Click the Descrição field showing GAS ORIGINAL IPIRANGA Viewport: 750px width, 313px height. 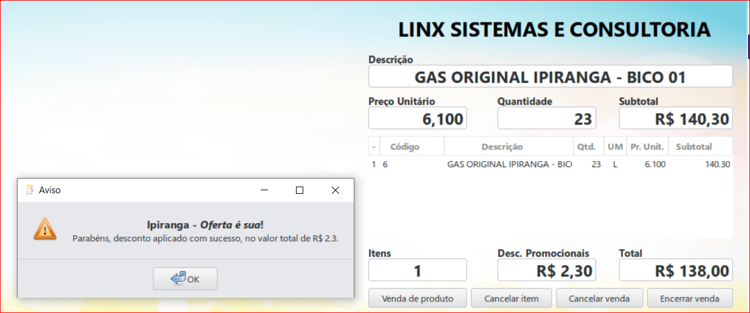550,77
